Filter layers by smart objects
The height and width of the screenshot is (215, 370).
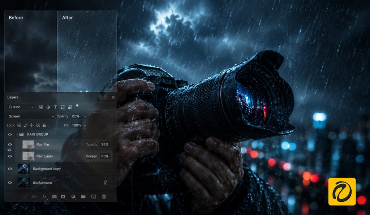(x=70, y=107)
